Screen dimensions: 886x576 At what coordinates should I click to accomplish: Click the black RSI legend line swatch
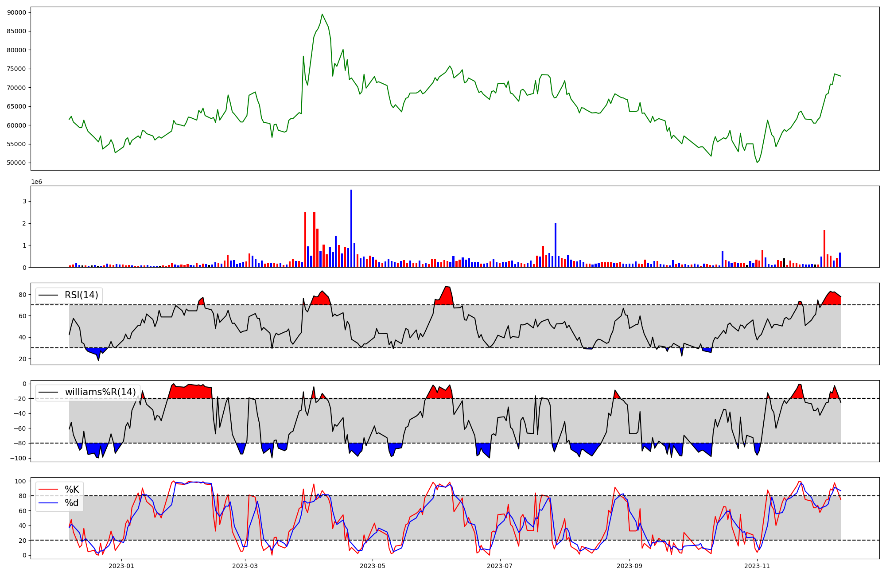[x=48, y=295]
